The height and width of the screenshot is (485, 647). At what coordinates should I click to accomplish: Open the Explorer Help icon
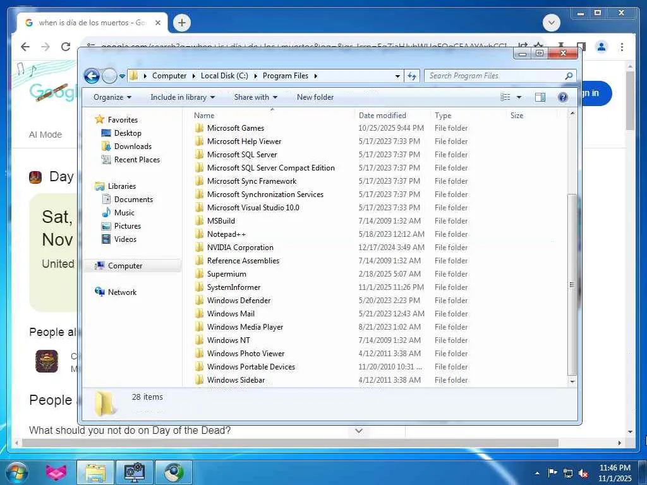pyautogui.click(x=563, y=97)
